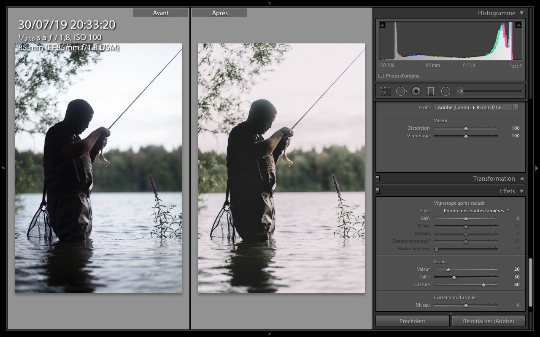Show shadow clipping in histogram
Image resolution: width=540 pixels, height=337 pixels.
click(382, 25)
